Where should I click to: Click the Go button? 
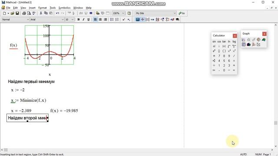(x=182, y=13)
